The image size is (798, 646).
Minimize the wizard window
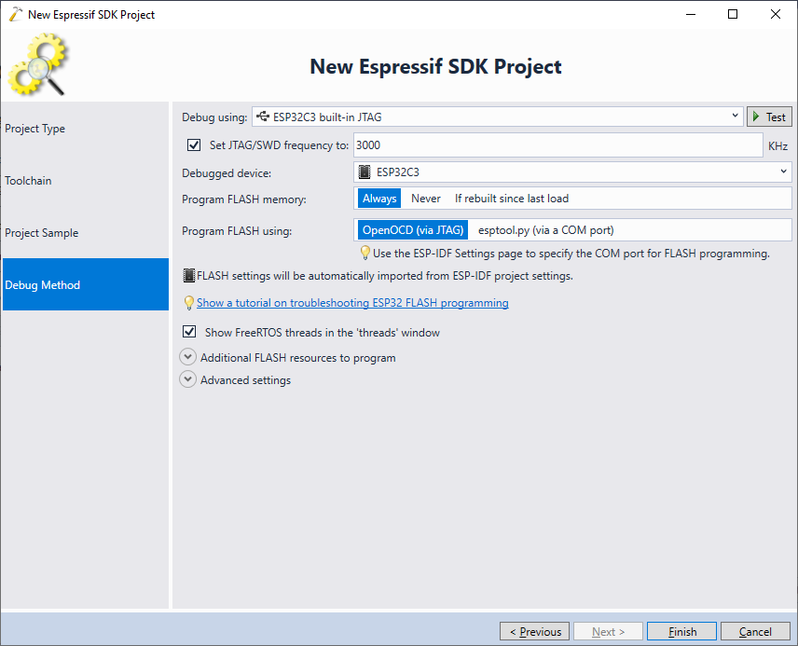[x=691, y=14]
